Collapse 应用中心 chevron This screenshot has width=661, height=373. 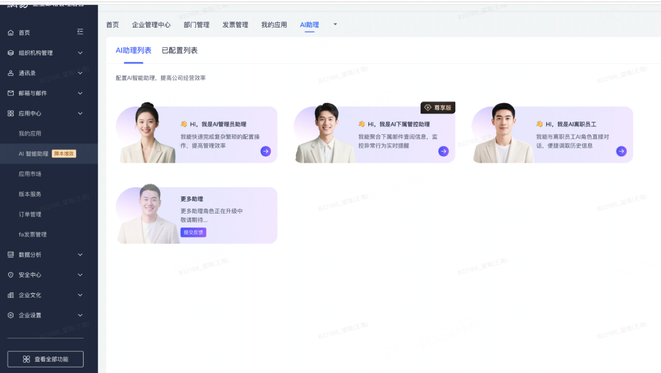click(80, 114)
